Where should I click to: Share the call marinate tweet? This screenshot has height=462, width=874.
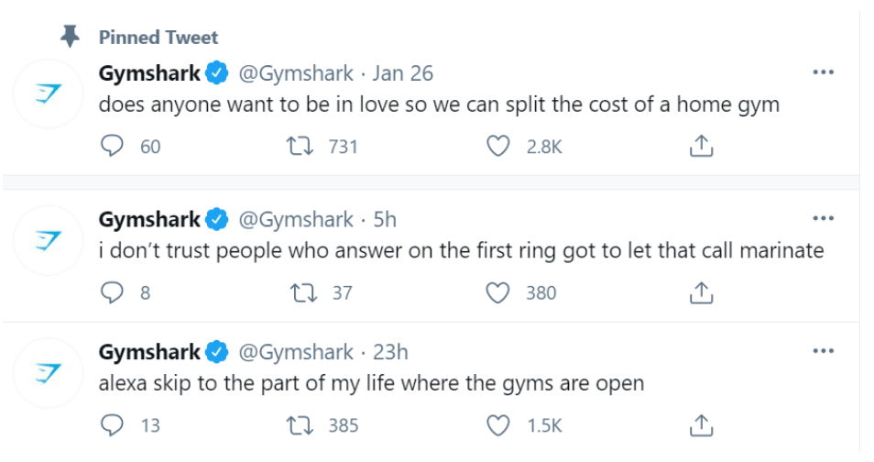pyautogui.click(x=701, y=292)
